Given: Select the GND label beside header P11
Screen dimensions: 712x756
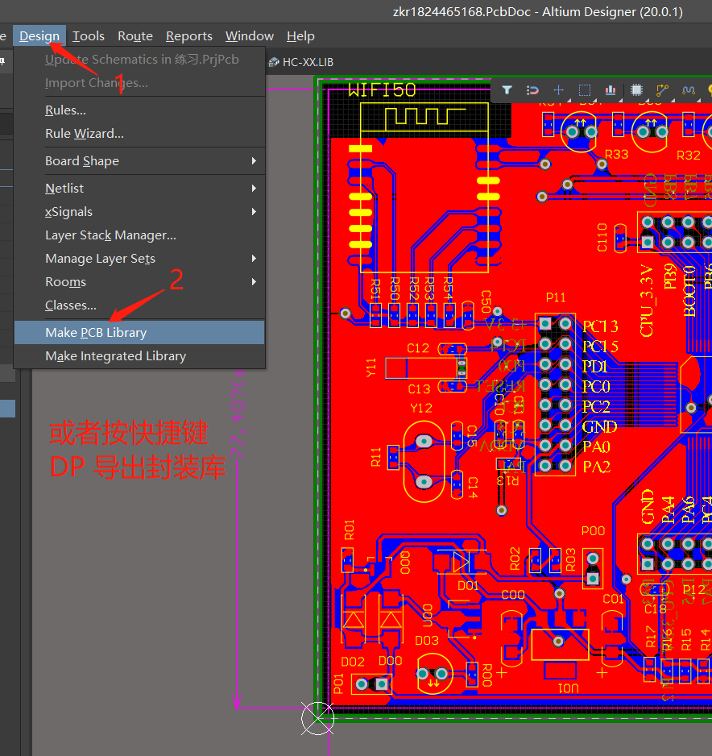Looking at the screenshot, I should point(599,426).
